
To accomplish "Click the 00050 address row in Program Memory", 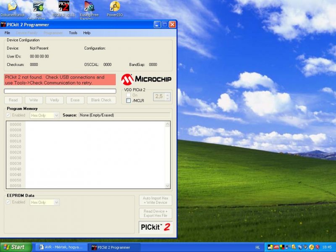I will 16,180.
